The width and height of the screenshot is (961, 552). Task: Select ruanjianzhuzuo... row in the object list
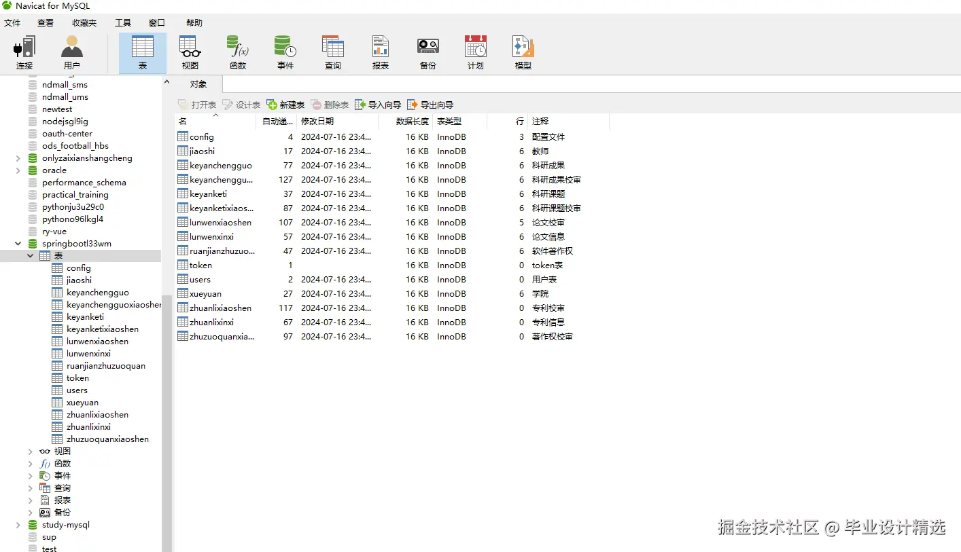pos(392,251)
